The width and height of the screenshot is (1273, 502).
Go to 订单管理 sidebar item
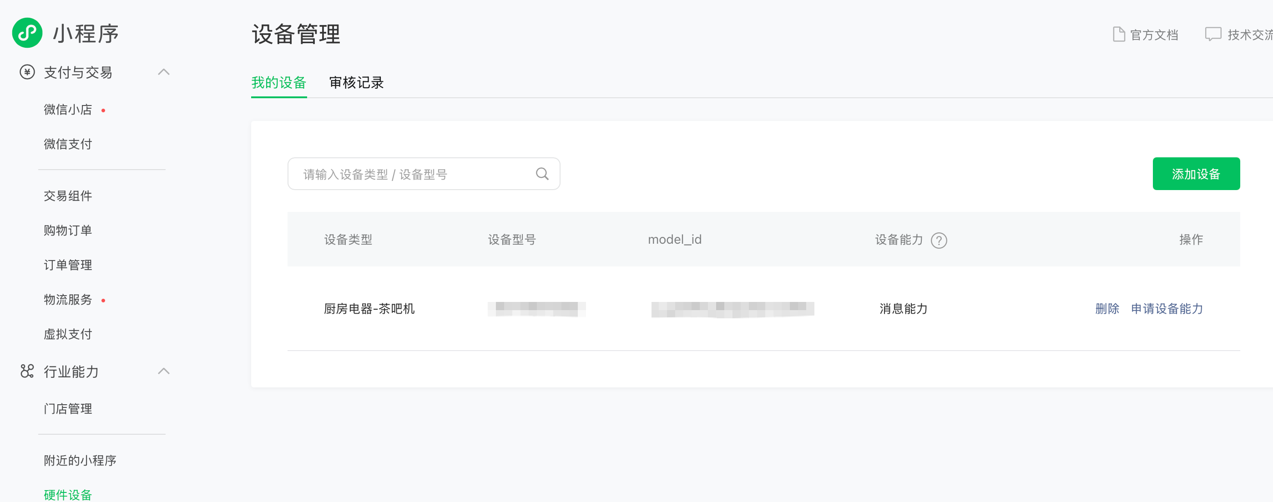pyautogui.click(x=68, y=266)
